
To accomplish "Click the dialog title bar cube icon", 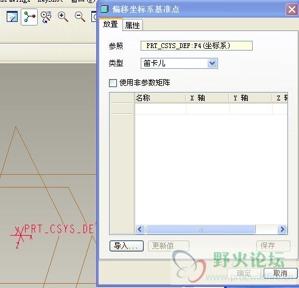I will pyautogui.click(x=104, y=9).
